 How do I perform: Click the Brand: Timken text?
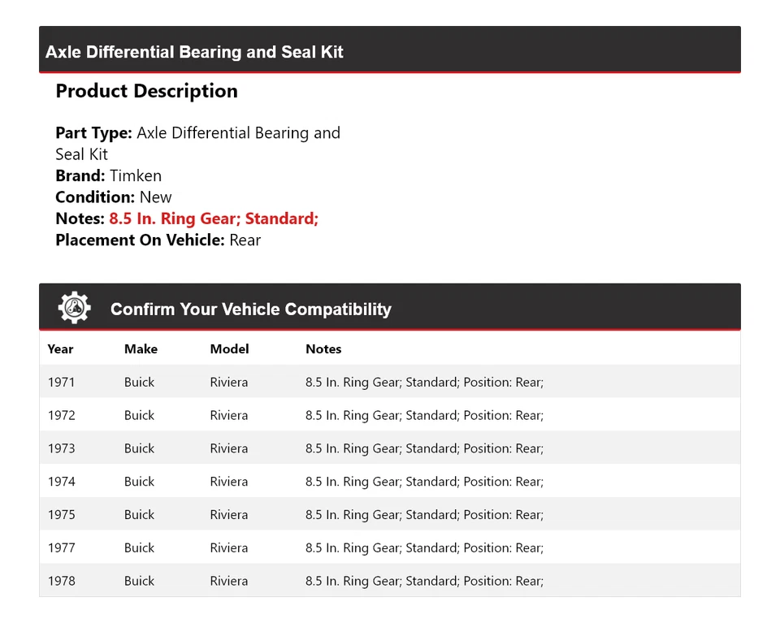click(x=108, y=175)
